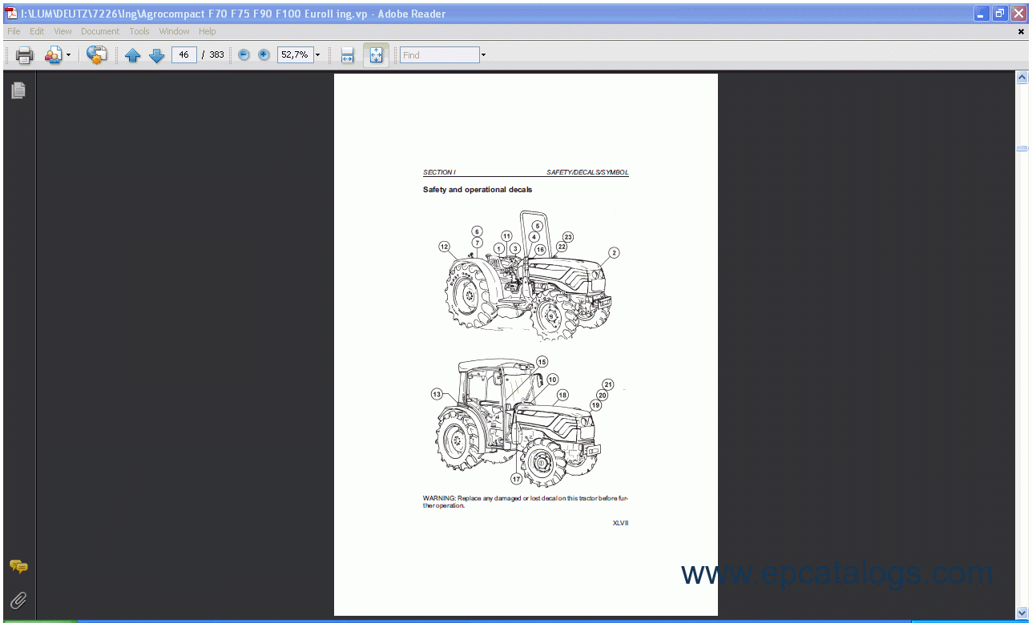
Task: Click the "Safety and operational decals" heading
Action: pyautogui.click(x=478, y=190)
